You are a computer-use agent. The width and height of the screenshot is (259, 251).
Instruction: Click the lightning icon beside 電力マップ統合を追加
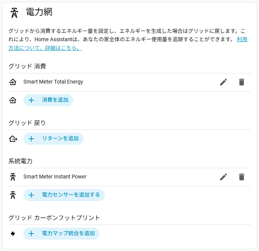pos(13,234)
